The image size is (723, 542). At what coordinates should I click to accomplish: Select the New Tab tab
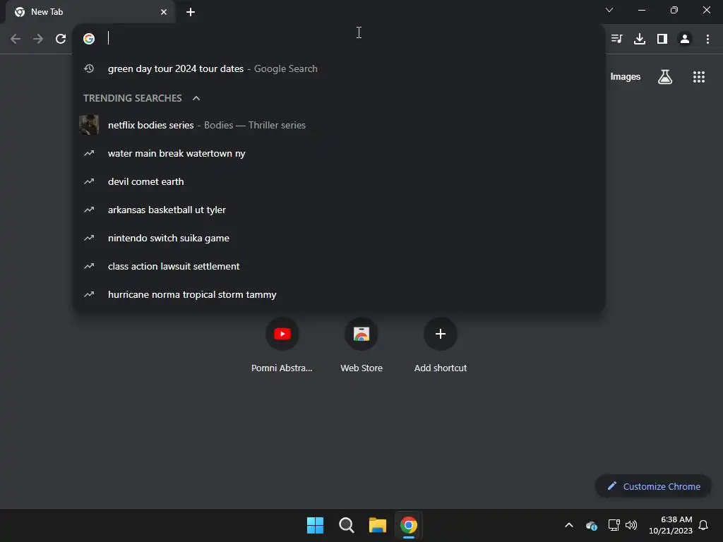coord(90,12)
